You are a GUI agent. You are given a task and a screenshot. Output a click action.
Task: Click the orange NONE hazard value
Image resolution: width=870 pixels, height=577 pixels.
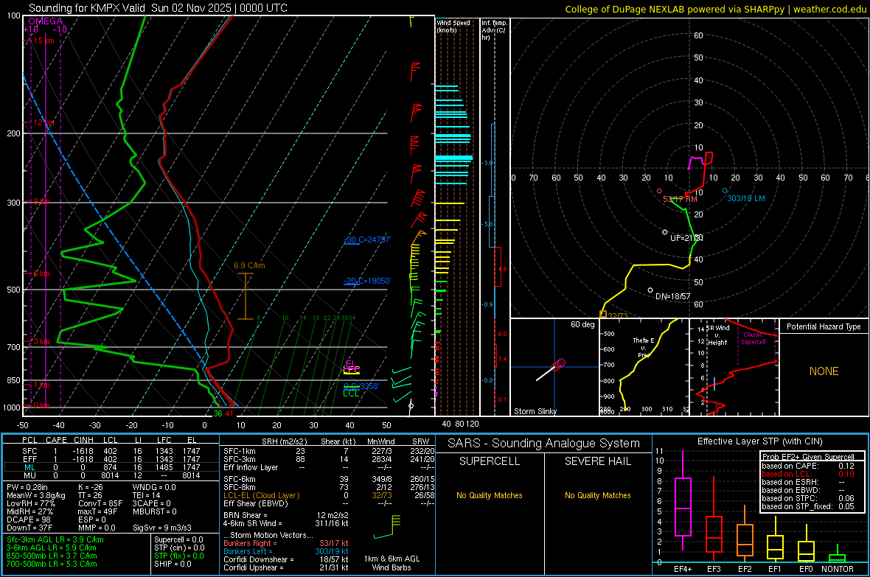(824, 371)
